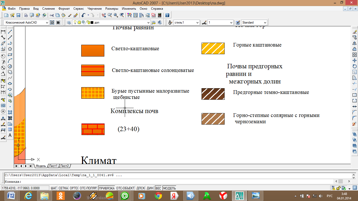358x201 pixels.
Task: Click the Горные каштановые yellow hatched swatch
Action: coord(213,48)
